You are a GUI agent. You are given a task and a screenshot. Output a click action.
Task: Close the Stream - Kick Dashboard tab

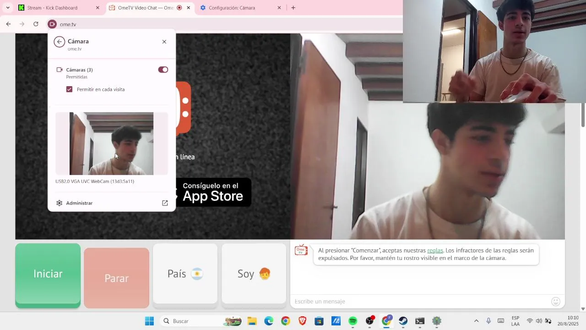(x=98, y=8)
